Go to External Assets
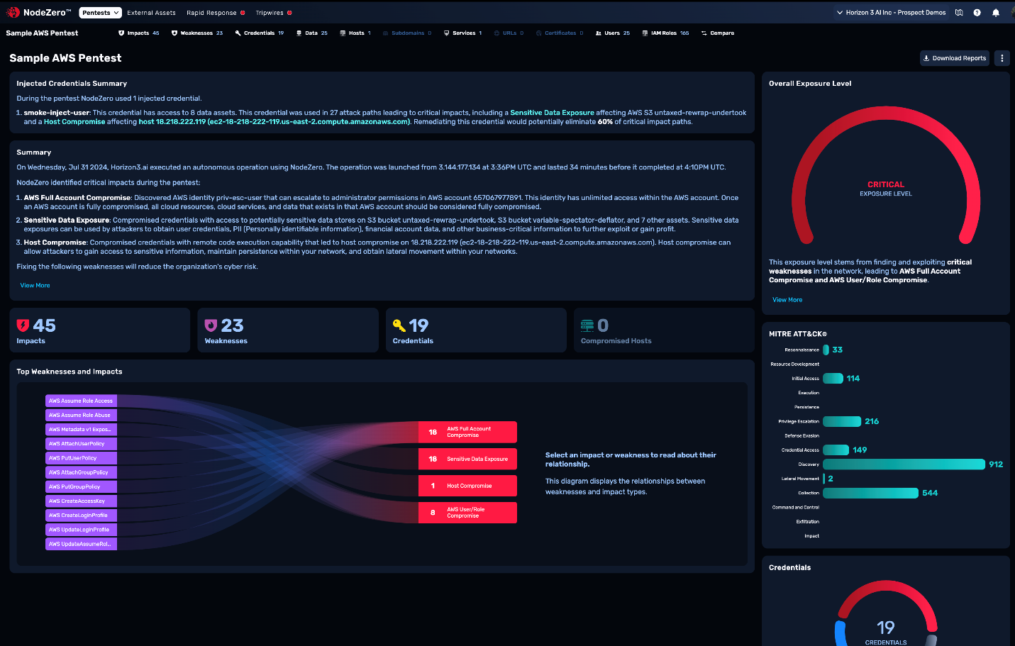This screenshot has height=646, width=1015. click(151, 13)
